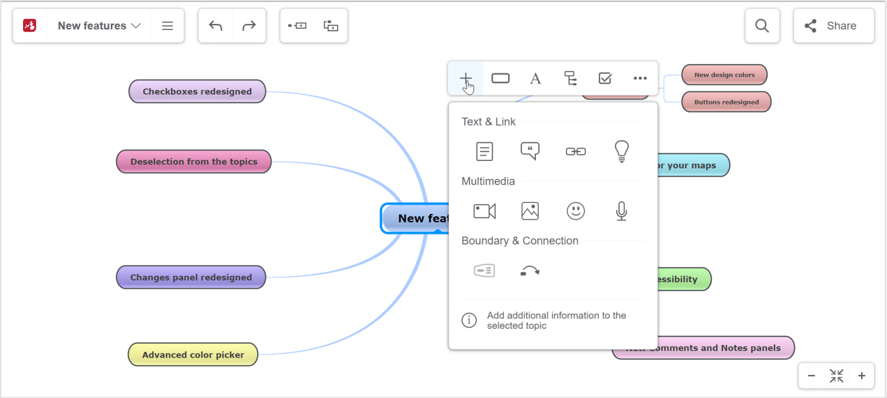Add an emoji sticker to the topic

(x=576, y=211)
